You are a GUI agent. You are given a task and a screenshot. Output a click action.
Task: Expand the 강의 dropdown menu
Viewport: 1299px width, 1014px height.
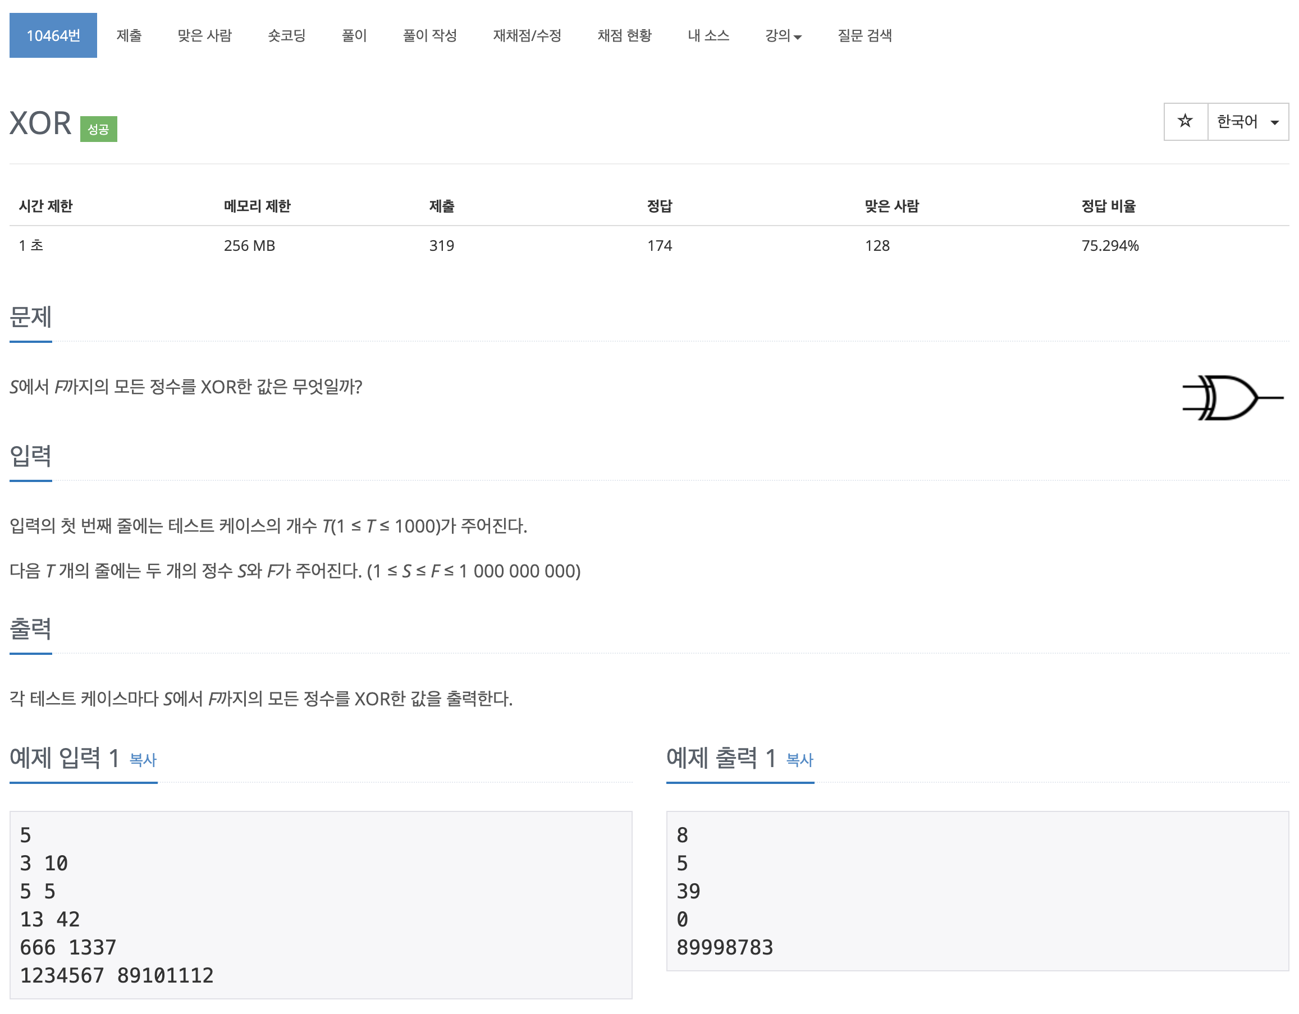click(x=782, y=36)
